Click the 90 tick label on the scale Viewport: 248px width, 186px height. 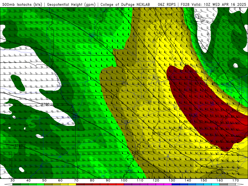tap(108, 180)
